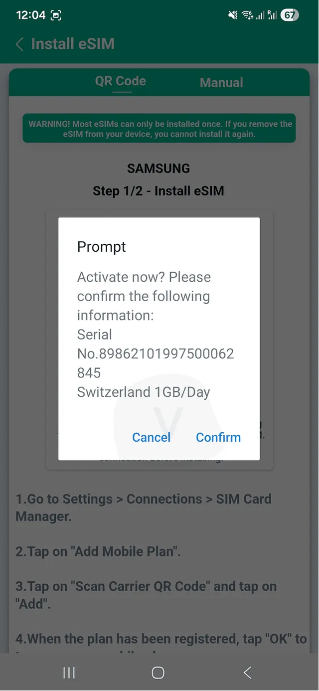Tap the screen recording icon in status bar

click(x=55, y=15)
